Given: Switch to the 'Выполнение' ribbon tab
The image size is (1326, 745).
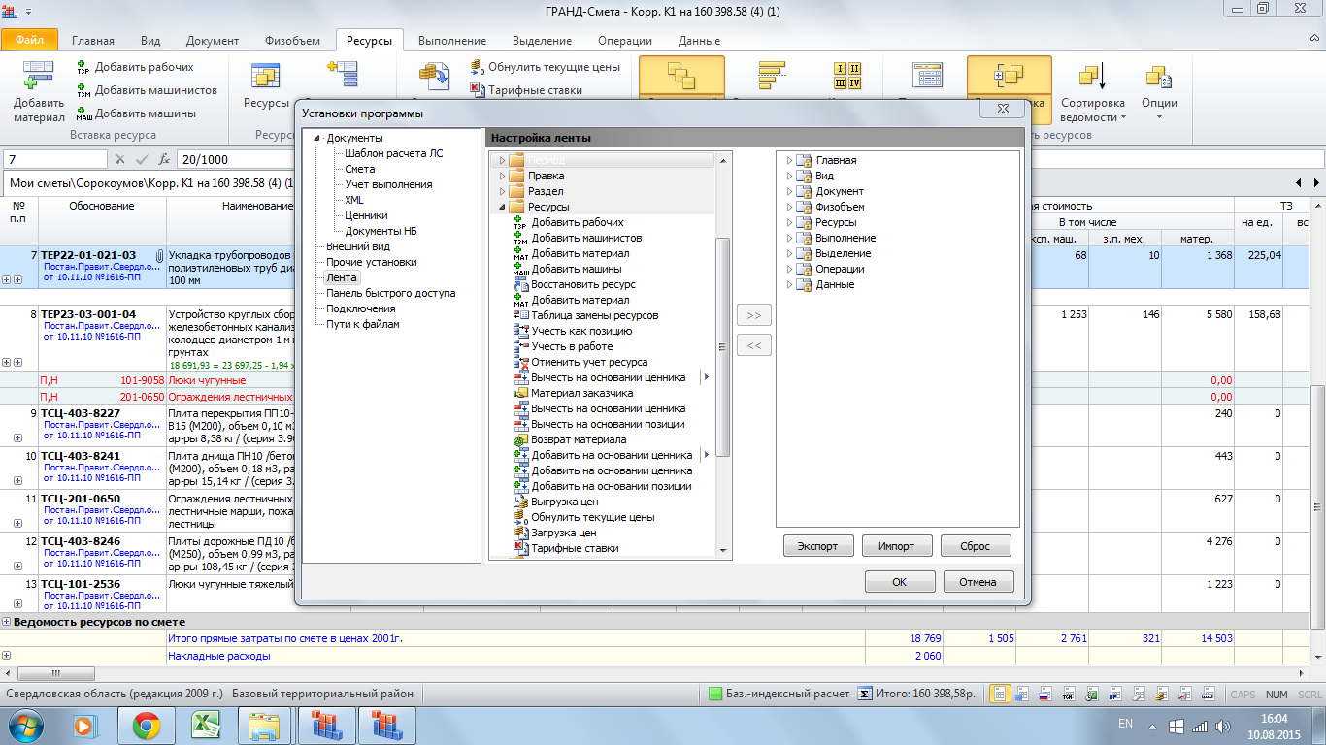Looking at the screenshot, I should (452, 41).
